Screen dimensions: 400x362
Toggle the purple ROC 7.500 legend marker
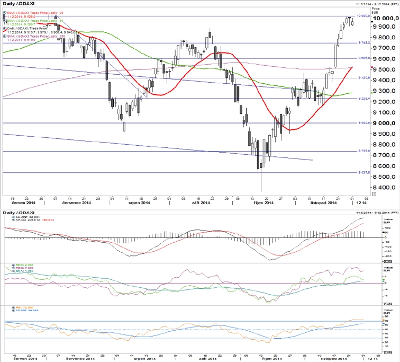pos(14,268)
